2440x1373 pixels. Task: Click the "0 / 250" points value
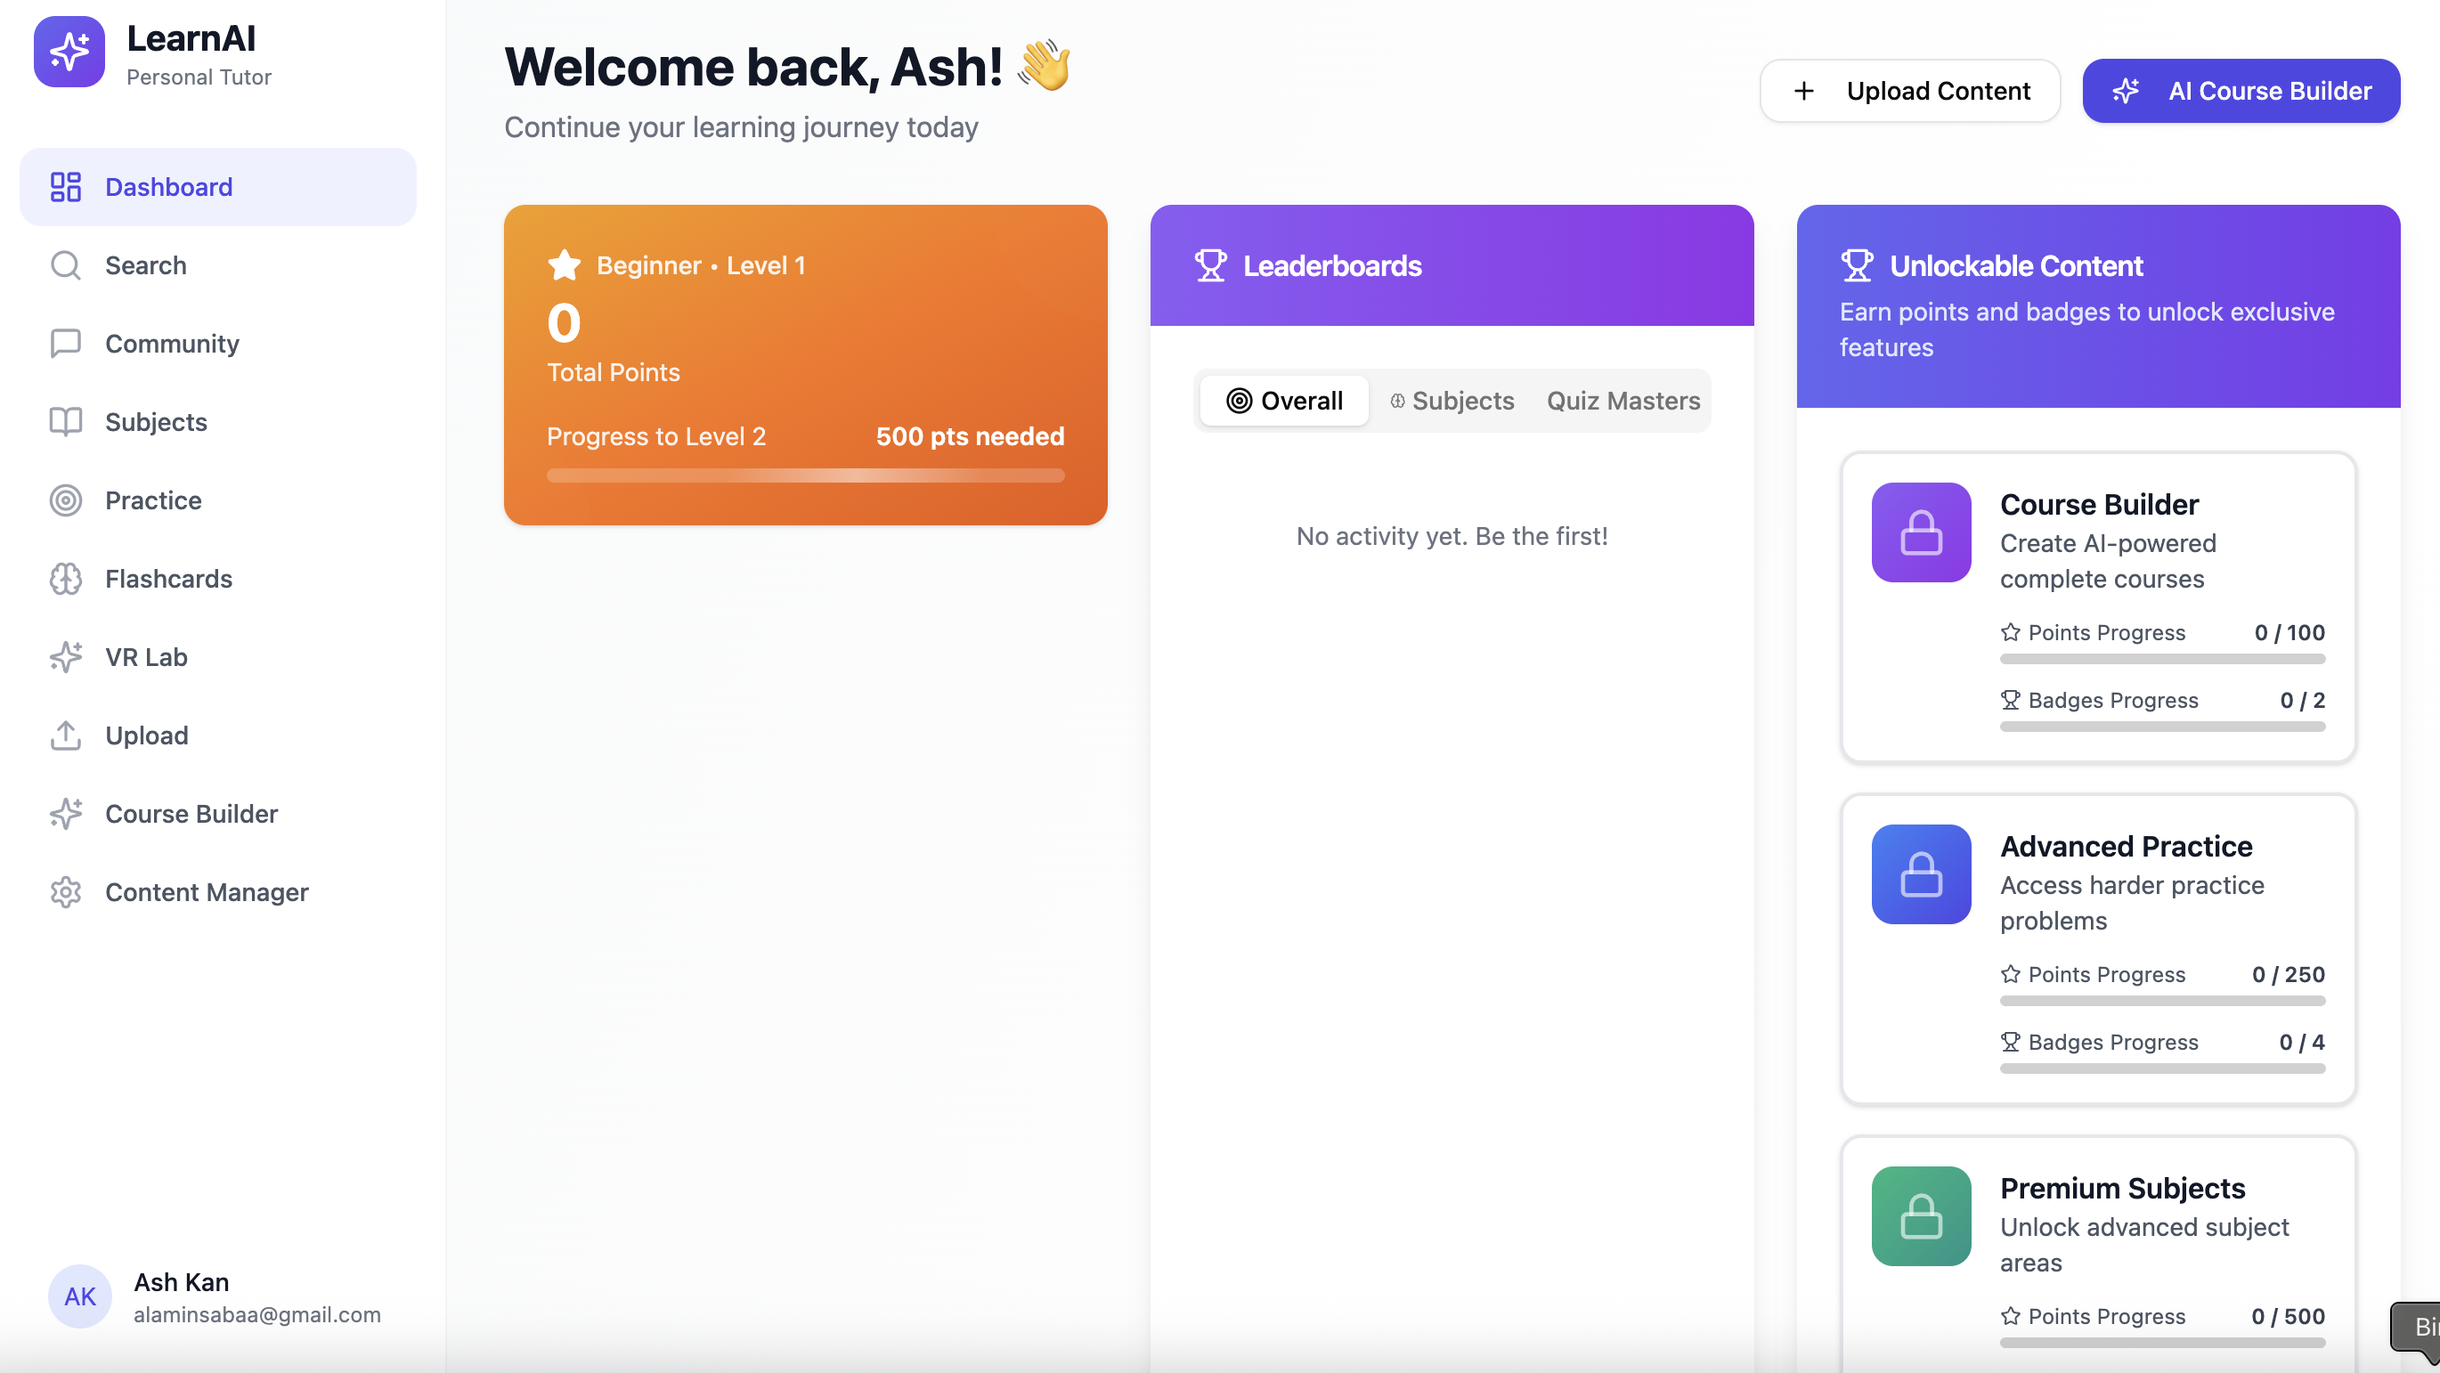point(2289,974)
